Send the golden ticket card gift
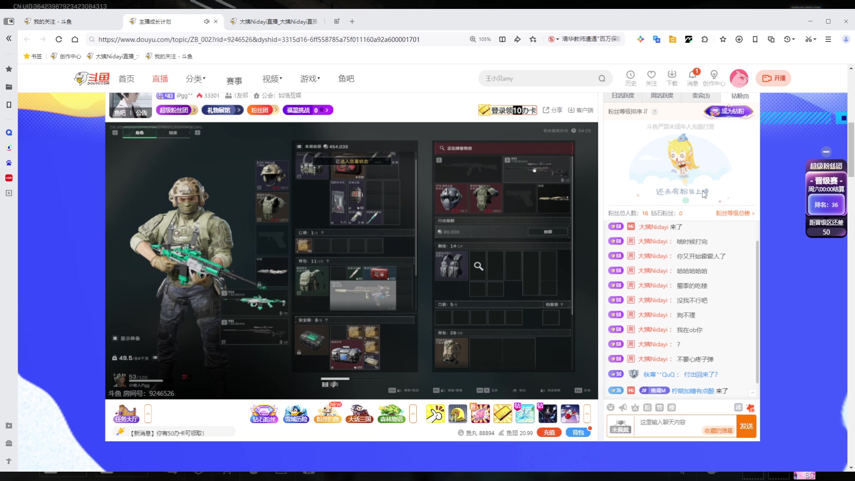855x481 pixels. tap(502, 414)
